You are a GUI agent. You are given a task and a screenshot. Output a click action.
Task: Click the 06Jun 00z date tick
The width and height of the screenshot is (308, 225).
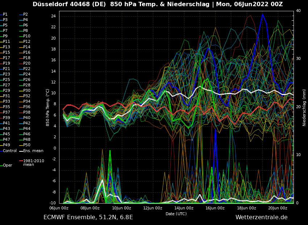pos(59,208)
